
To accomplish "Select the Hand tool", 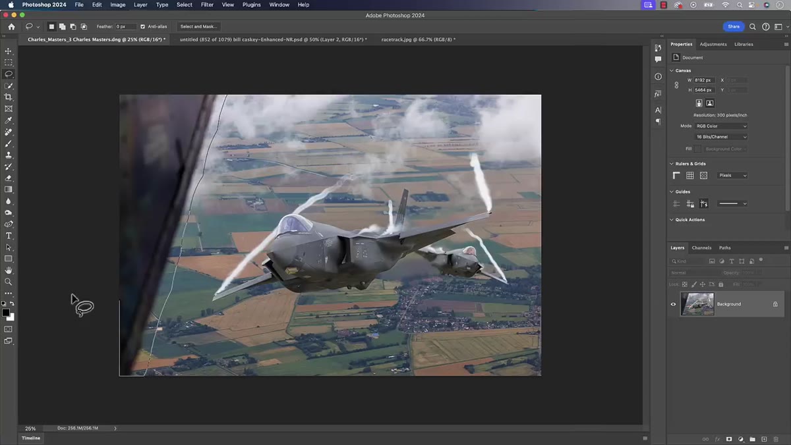I will pos(9,270).
